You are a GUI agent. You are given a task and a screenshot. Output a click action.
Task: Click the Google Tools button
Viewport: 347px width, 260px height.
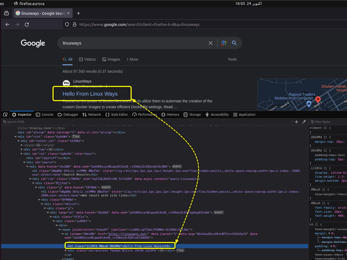(x=232, y=59)
